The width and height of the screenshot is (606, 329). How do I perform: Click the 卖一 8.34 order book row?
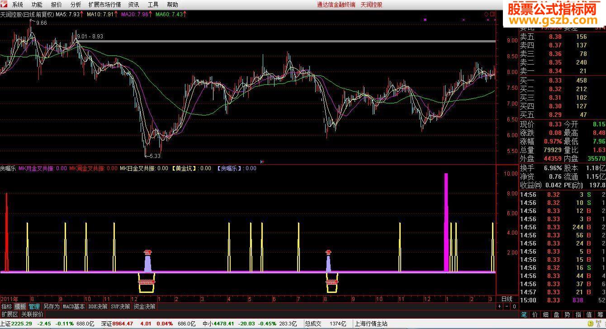[562, 71]
